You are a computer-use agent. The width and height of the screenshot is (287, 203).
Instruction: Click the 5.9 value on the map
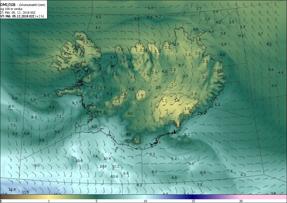[47, 95]
